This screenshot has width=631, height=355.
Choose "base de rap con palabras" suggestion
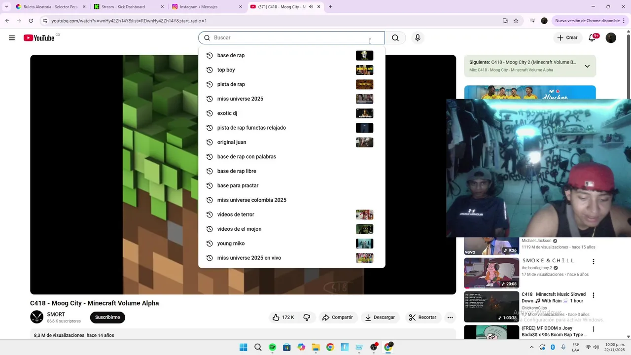(x=291, y=157)
